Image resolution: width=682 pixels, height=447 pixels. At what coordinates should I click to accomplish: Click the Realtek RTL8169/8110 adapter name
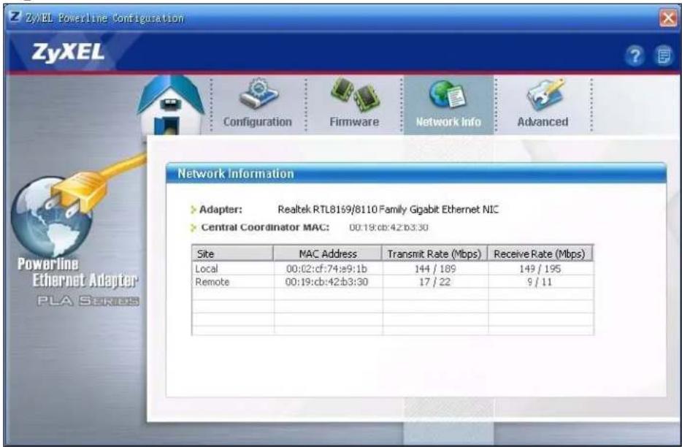[x=388, y=210]
